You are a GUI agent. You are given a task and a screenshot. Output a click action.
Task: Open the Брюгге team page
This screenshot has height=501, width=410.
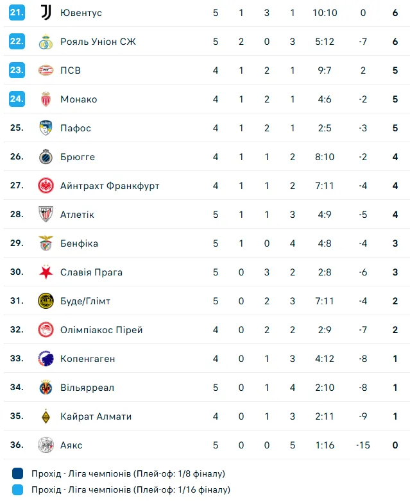click(78, 157)
